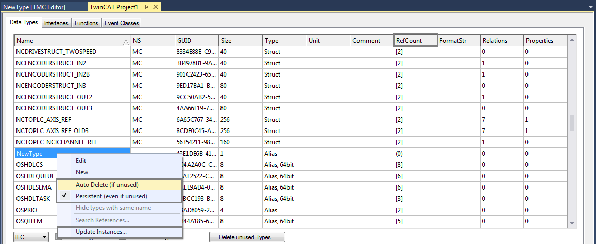Select the NCENCODERSTRUCT_OUT3 row

pyautogui.click(x=291, y=108)
